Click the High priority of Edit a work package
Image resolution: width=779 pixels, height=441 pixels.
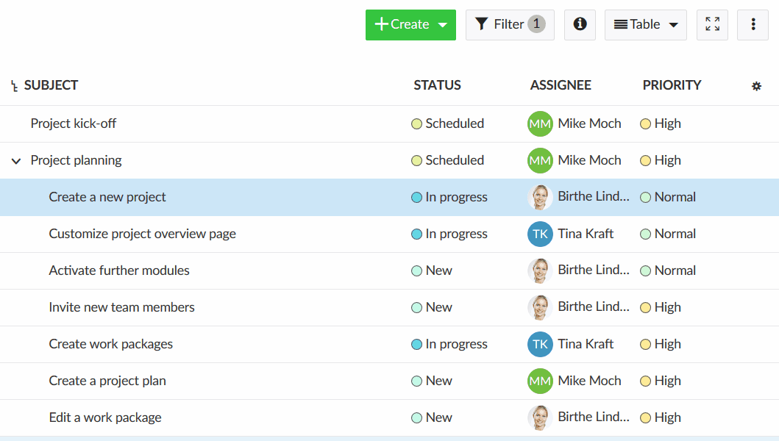coord(661,417)
